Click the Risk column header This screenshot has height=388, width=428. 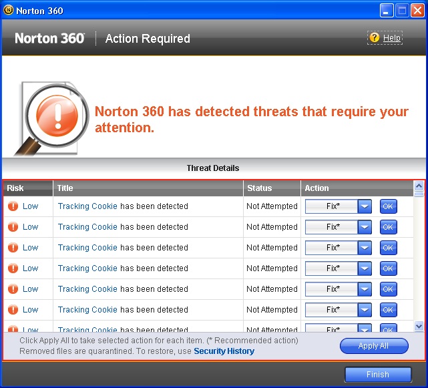[x=28, y=188]
